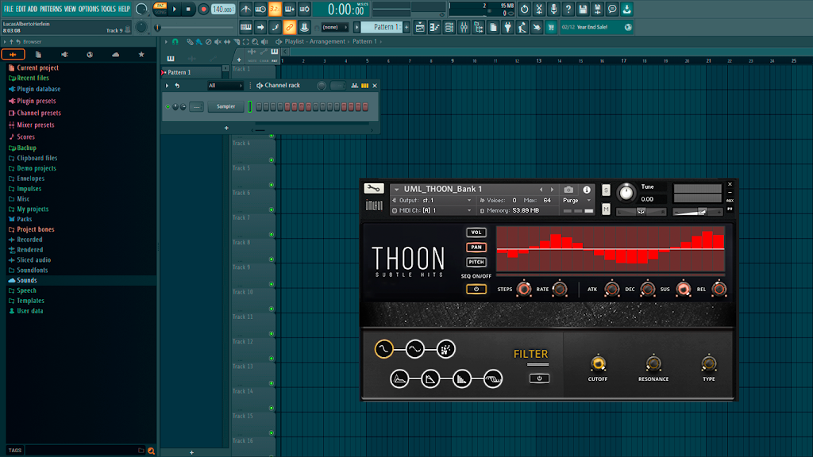Screen dimensions: 813x457
Task: Open the MIDI Ch dropdown in THOON
Action: pyautogui.click(x=433, y=211)
